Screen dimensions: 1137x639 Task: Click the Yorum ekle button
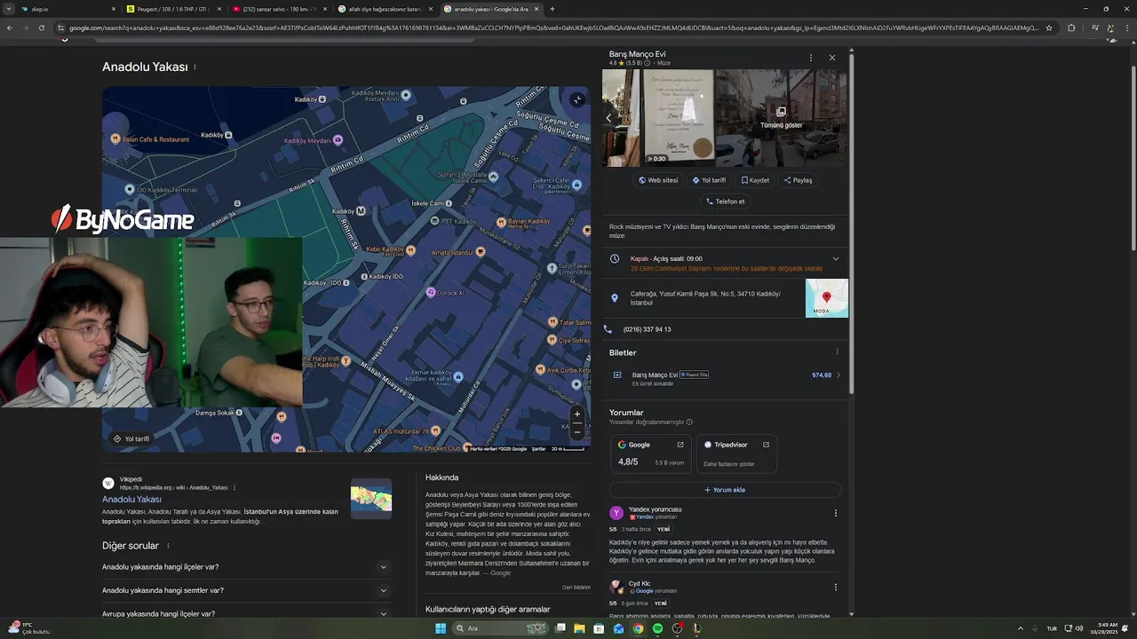725,490
